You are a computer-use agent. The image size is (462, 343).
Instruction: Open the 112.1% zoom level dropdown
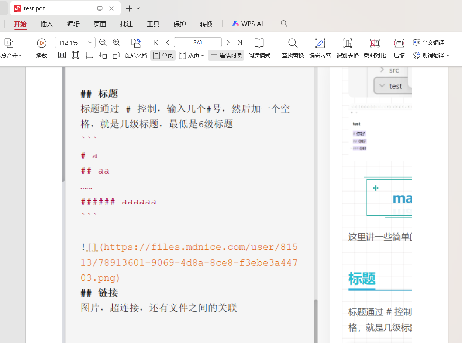point(90,43)
